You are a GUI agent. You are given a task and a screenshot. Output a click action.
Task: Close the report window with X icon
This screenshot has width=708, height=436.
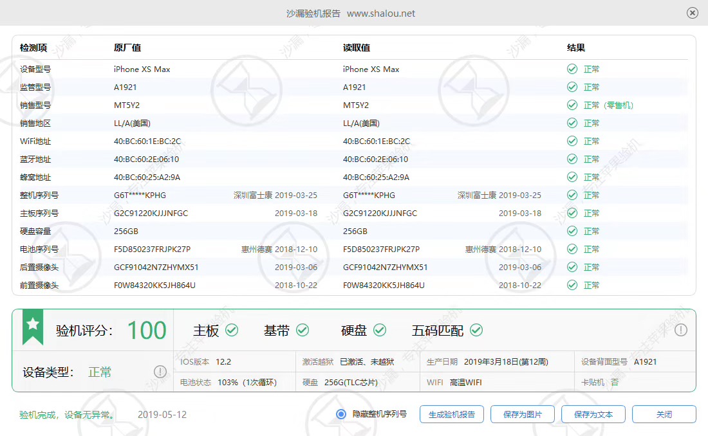692,13
